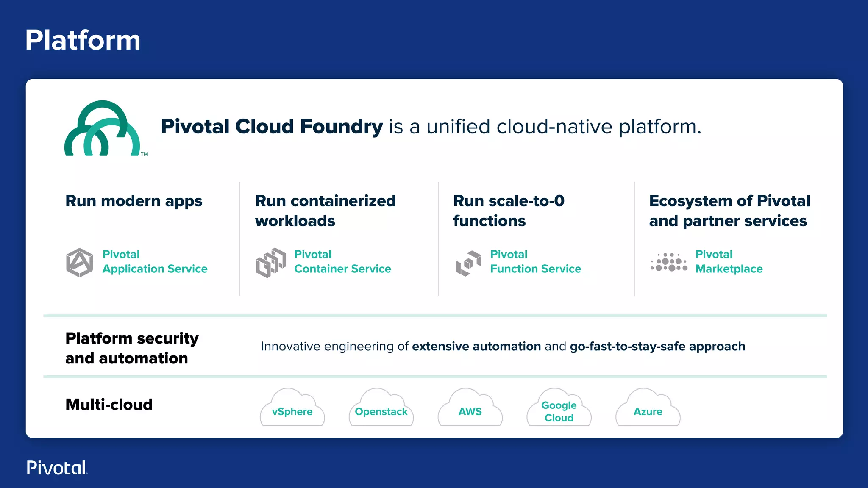Click the Pivotal Marketplace dots icon
868x488 pixels.
click(x=669, y=262)
